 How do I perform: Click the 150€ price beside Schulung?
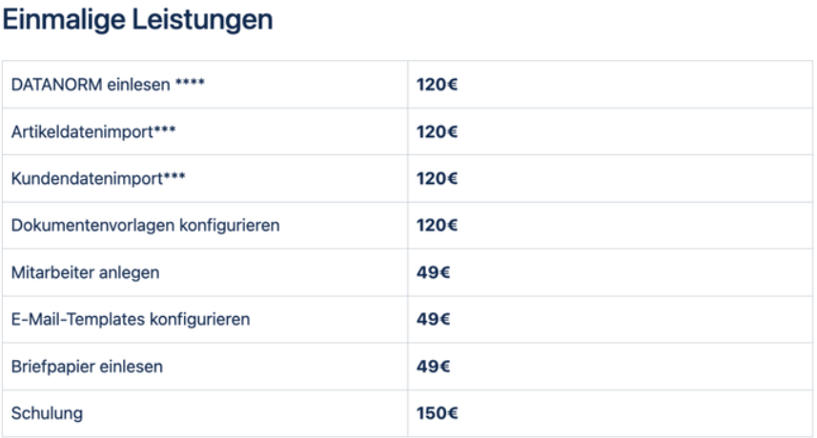[437, 413]
